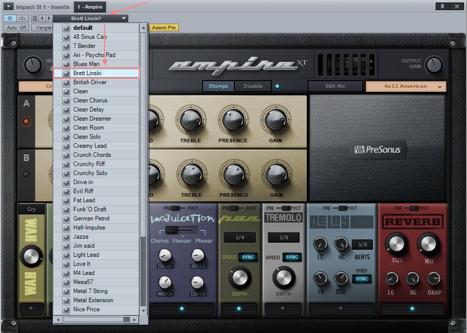467x333 pixels.
Task: Open the window menu arrow beside Impact St 1
Action: (8, 7)
